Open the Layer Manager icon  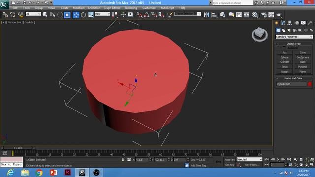point(223,15)
